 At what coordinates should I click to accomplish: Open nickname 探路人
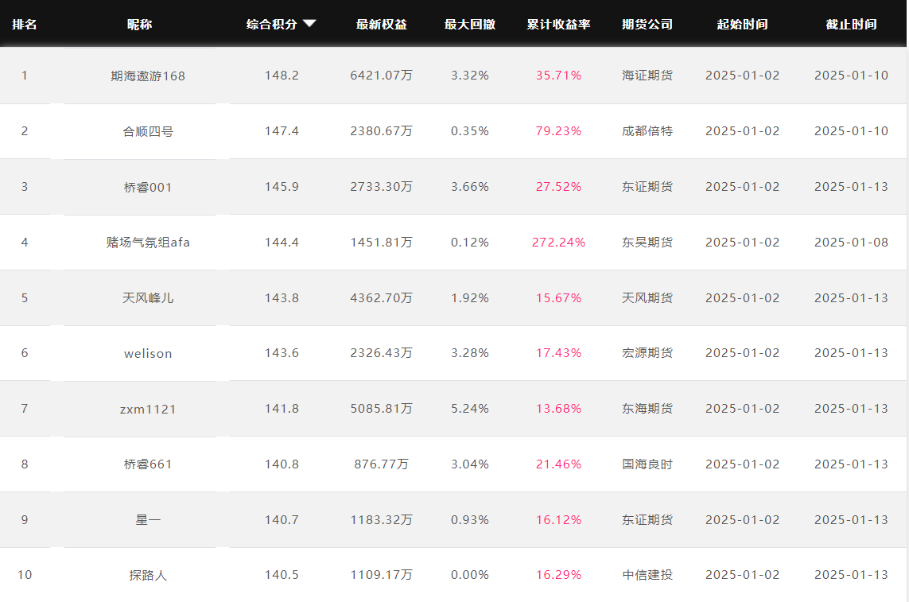click(x=148, y=575)
